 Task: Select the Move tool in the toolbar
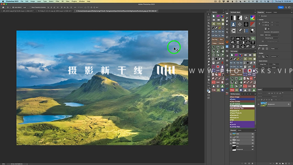[x=208, y=14]
